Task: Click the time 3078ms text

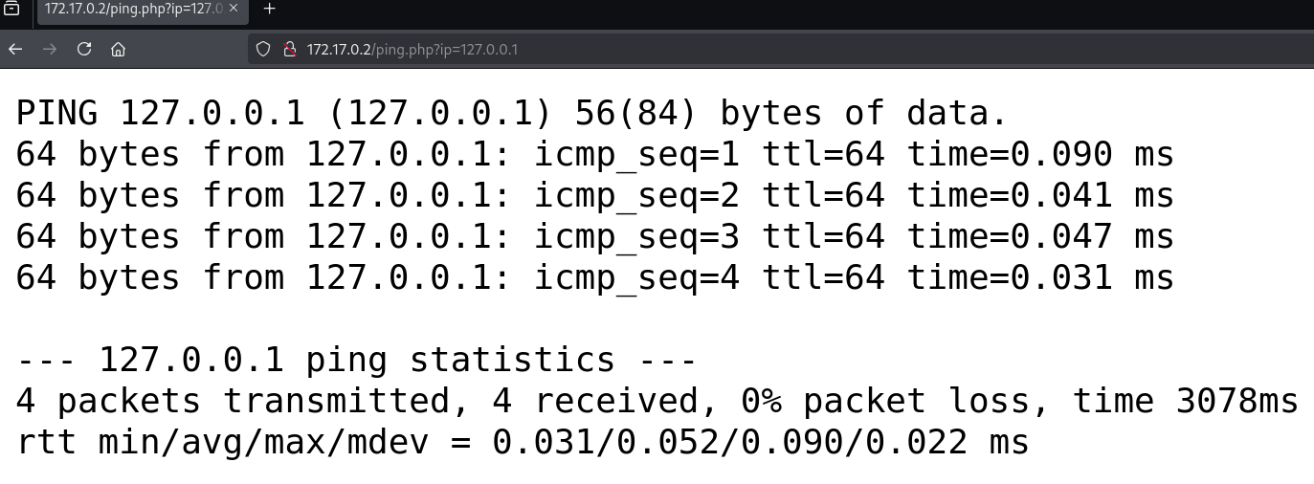Action: point(1185,402)
